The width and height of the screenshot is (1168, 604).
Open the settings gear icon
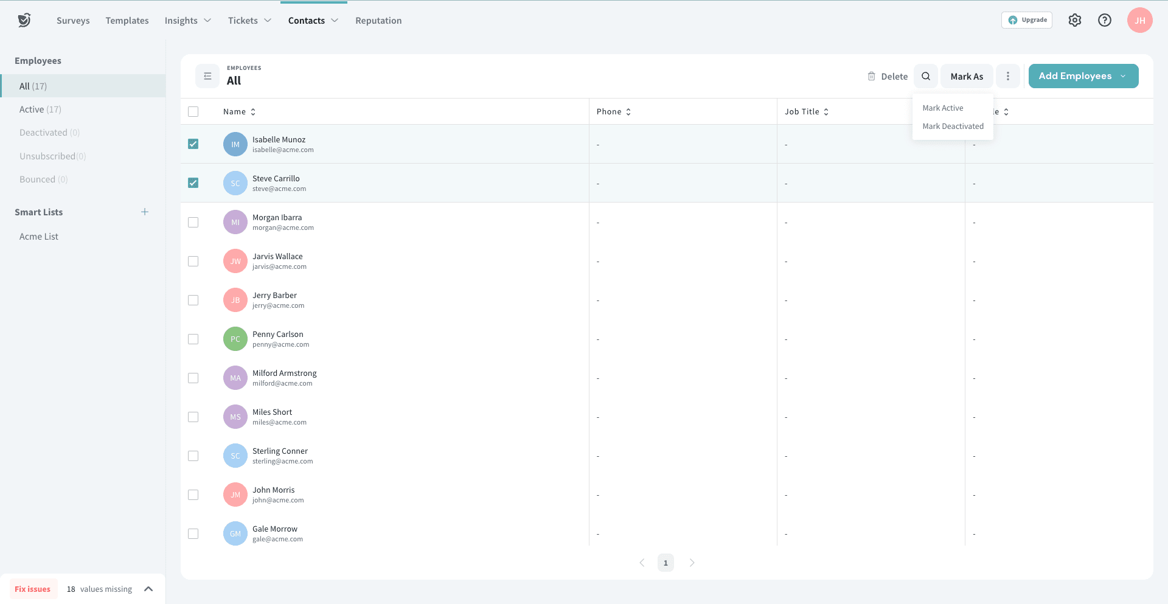pyautogui.click(x=1075, y=20)
